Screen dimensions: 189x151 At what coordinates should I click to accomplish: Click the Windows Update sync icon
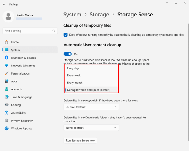(6, 128)
